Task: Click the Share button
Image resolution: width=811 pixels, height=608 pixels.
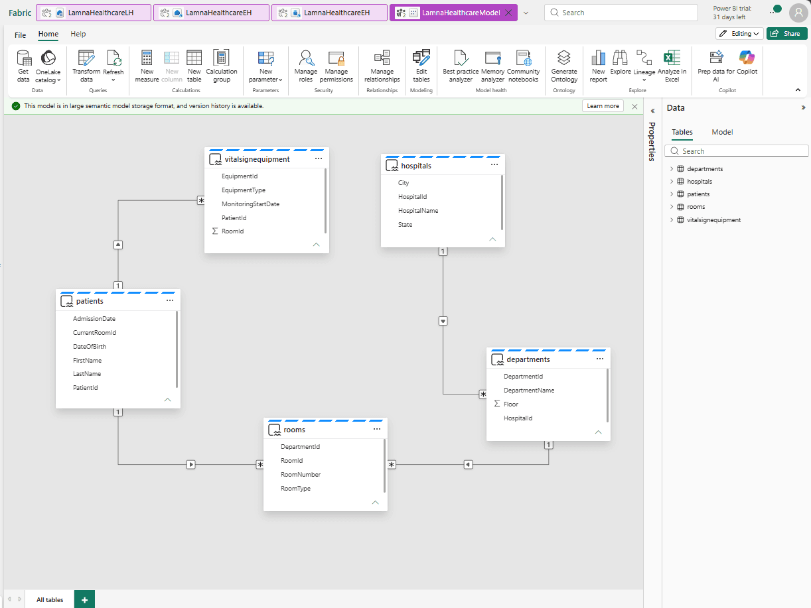Action: tap(786, 34)
